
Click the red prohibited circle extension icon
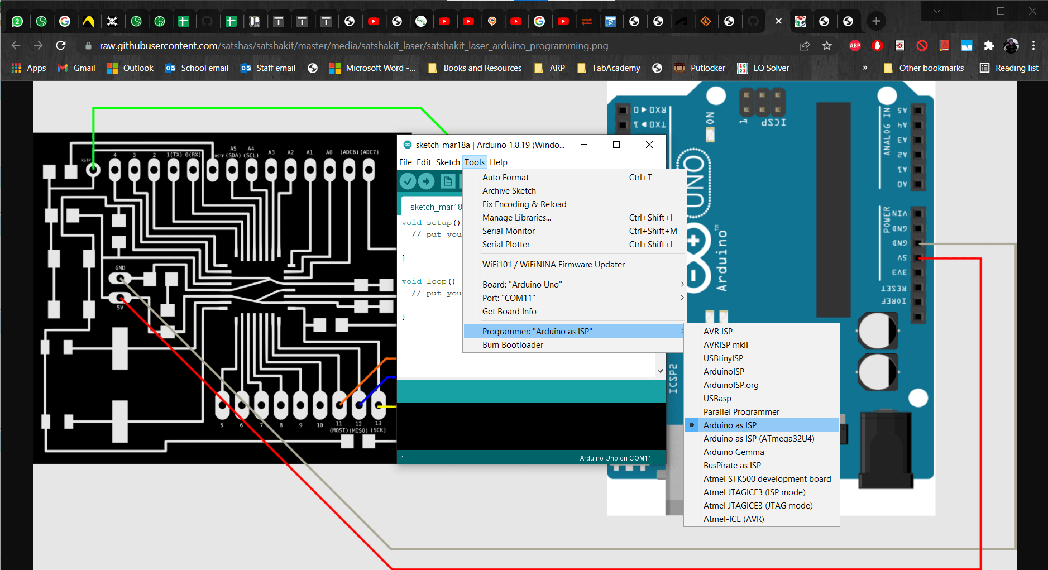922,46
